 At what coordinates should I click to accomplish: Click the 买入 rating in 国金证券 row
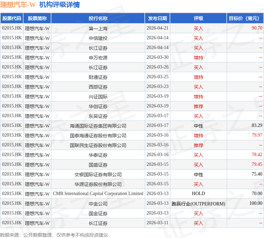coord(199,213)
